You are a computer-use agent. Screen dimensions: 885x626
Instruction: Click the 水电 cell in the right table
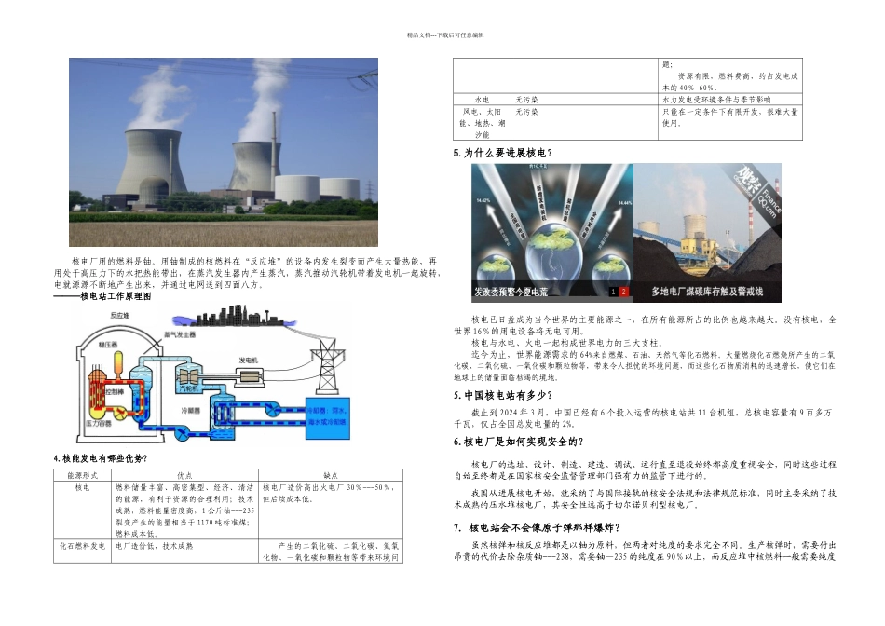482,100
